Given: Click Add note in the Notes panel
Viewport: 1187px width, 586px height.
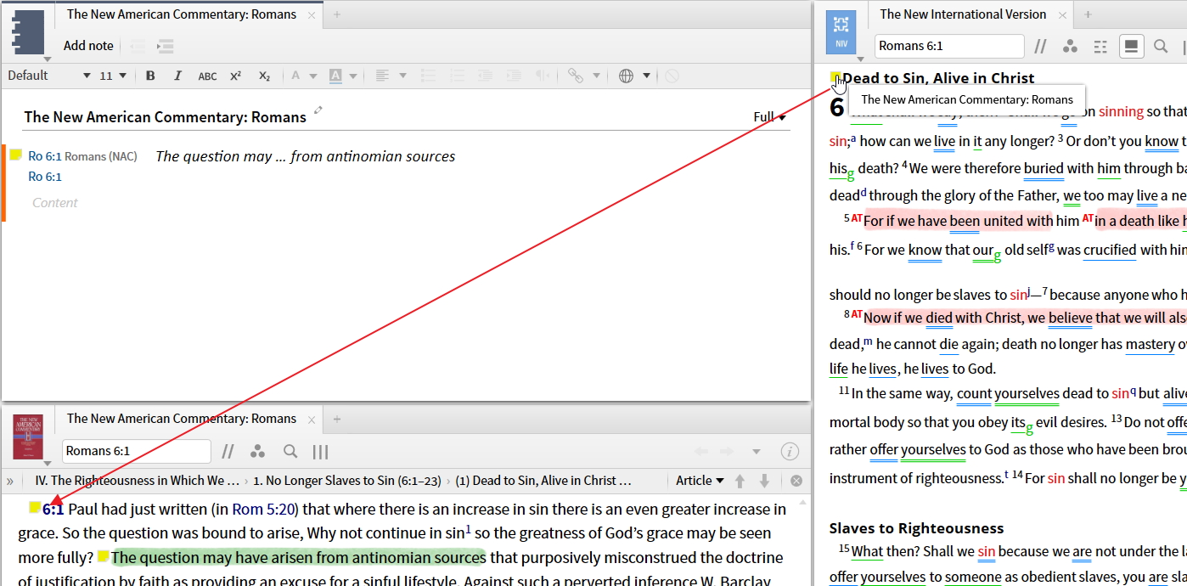Looking at the screenshot, I should [x=88, y=46].
